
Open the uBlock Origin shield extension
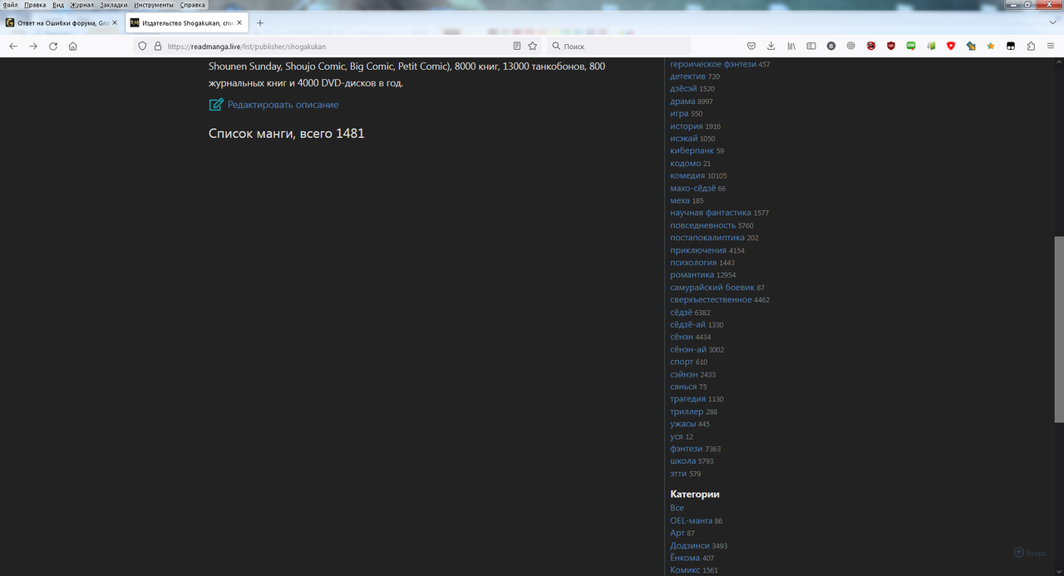coord(891,47)
